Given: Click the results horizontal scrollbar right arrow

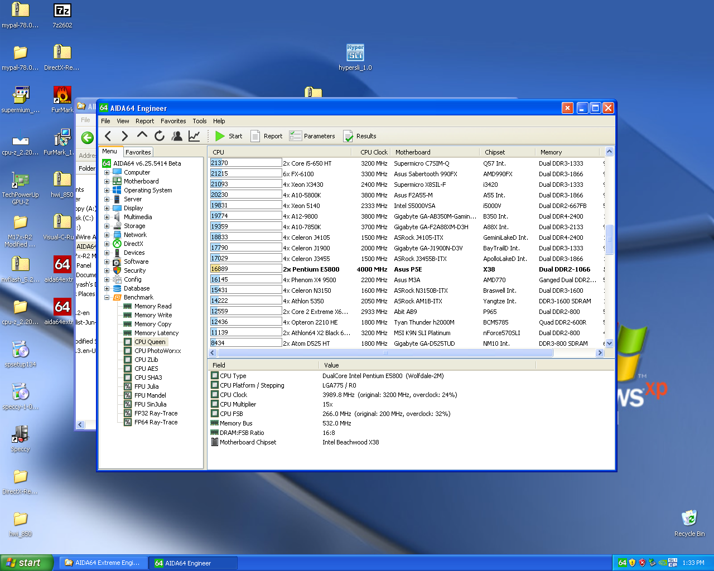Looking at the screenshot, I should pyautogui.click(x=600, y=353).
